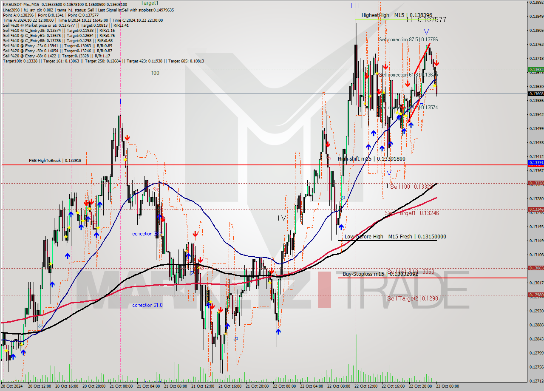Viewport: 544px width, 391px height.
Task: Click the '23 Oct 00:00' time axis label
Action: (x=447, y=386)
